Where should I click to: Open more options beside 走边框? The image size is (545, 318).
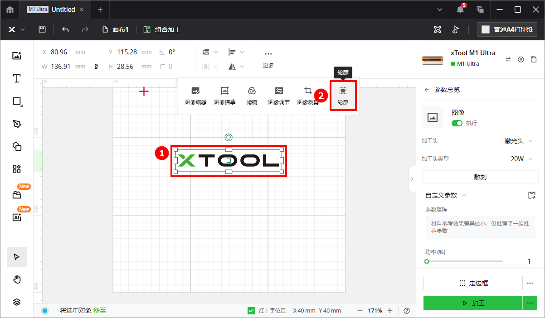(530, 283)
